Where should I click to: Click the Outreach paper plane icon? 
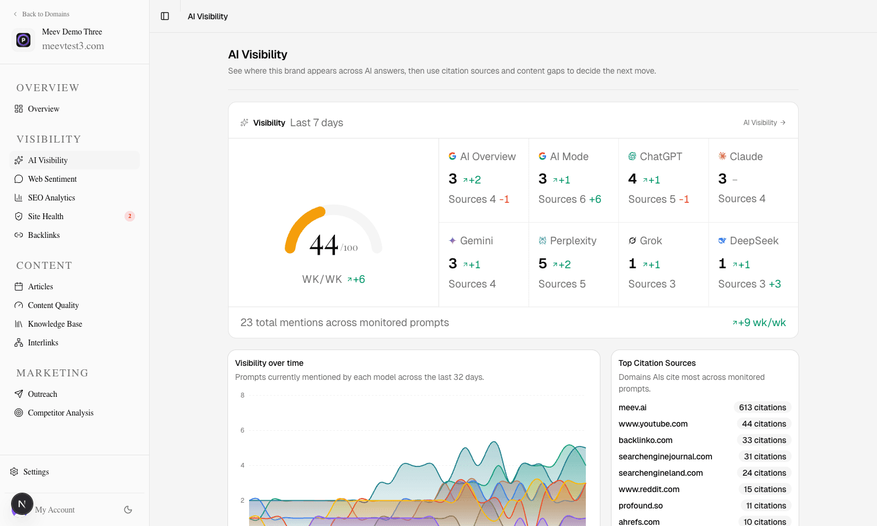(x=19, y=394)
